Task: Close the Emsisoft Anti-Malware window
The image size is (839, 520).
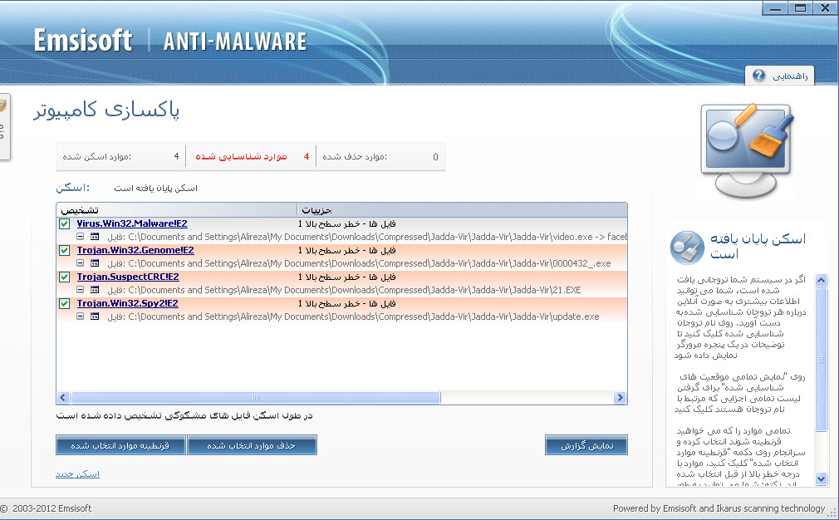Action: pyautogui.click(x=826, y=8)
